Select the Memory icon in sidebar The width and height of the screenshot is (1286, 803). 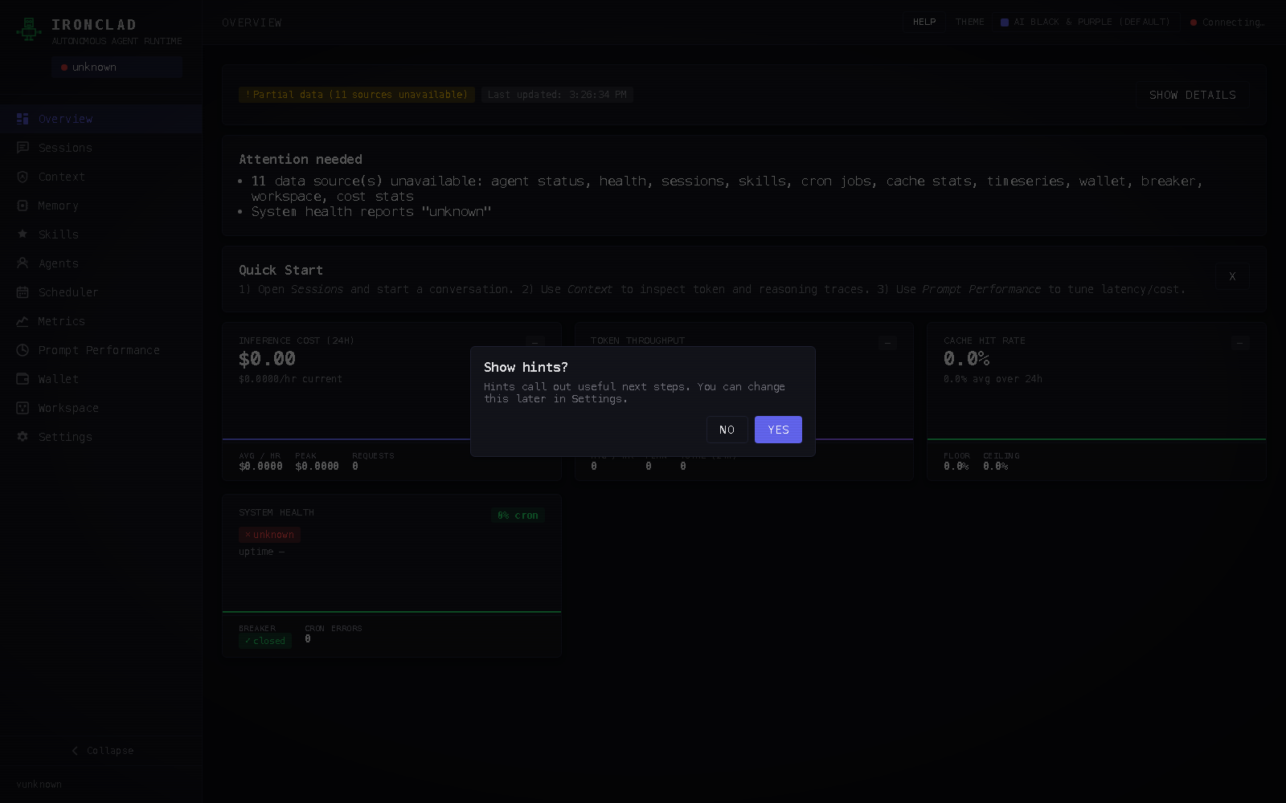[23, 206]
